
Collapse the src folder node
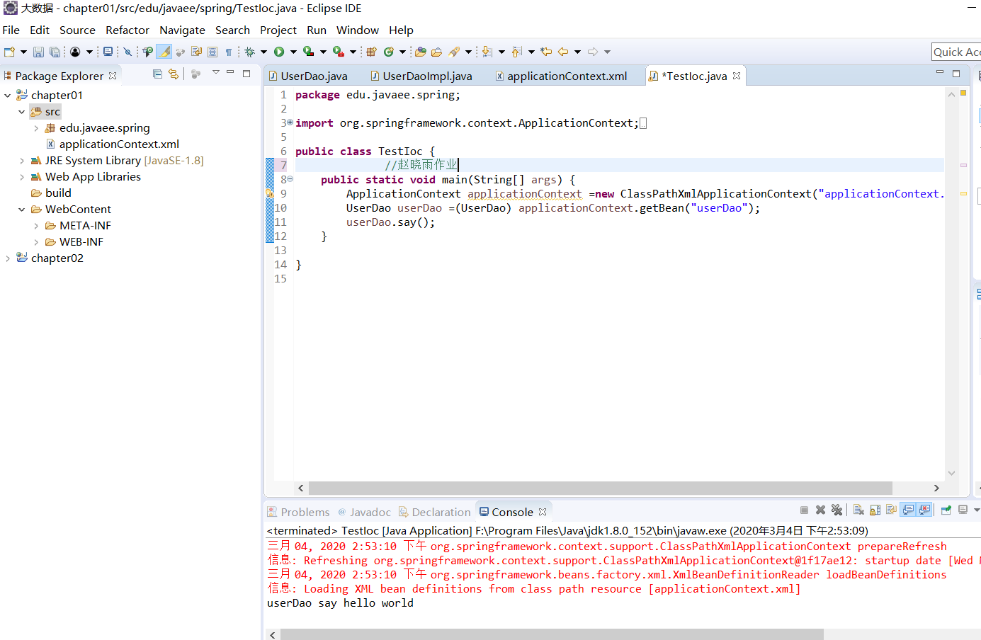22,112
